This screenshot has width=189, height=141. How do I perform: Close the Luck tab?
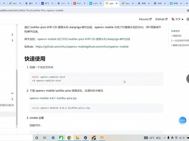(101, 3)
